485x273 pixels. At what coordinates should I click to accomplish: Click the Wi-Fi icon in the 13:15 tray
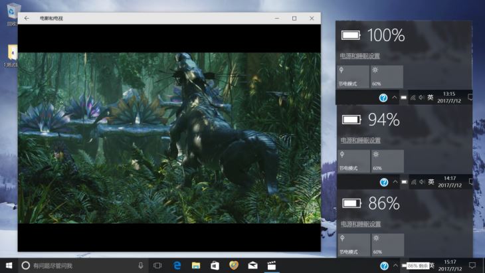tap(413, 98)
